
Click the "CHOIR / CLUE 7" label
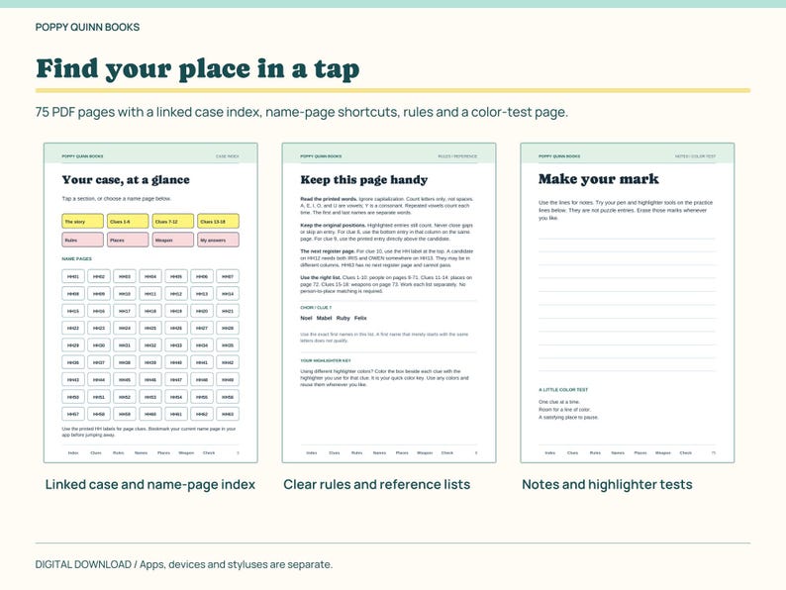(316, 307)
